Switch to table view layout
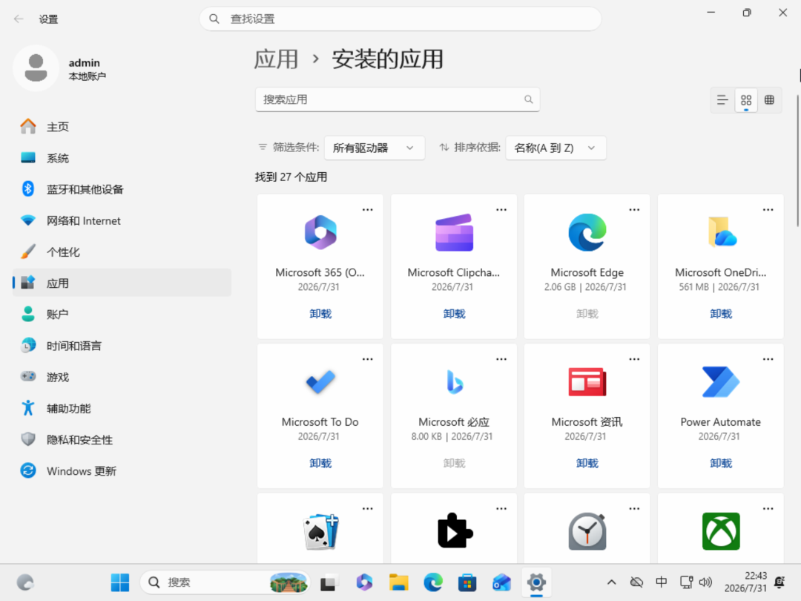The image size is (801, 601). pos(769,100)
